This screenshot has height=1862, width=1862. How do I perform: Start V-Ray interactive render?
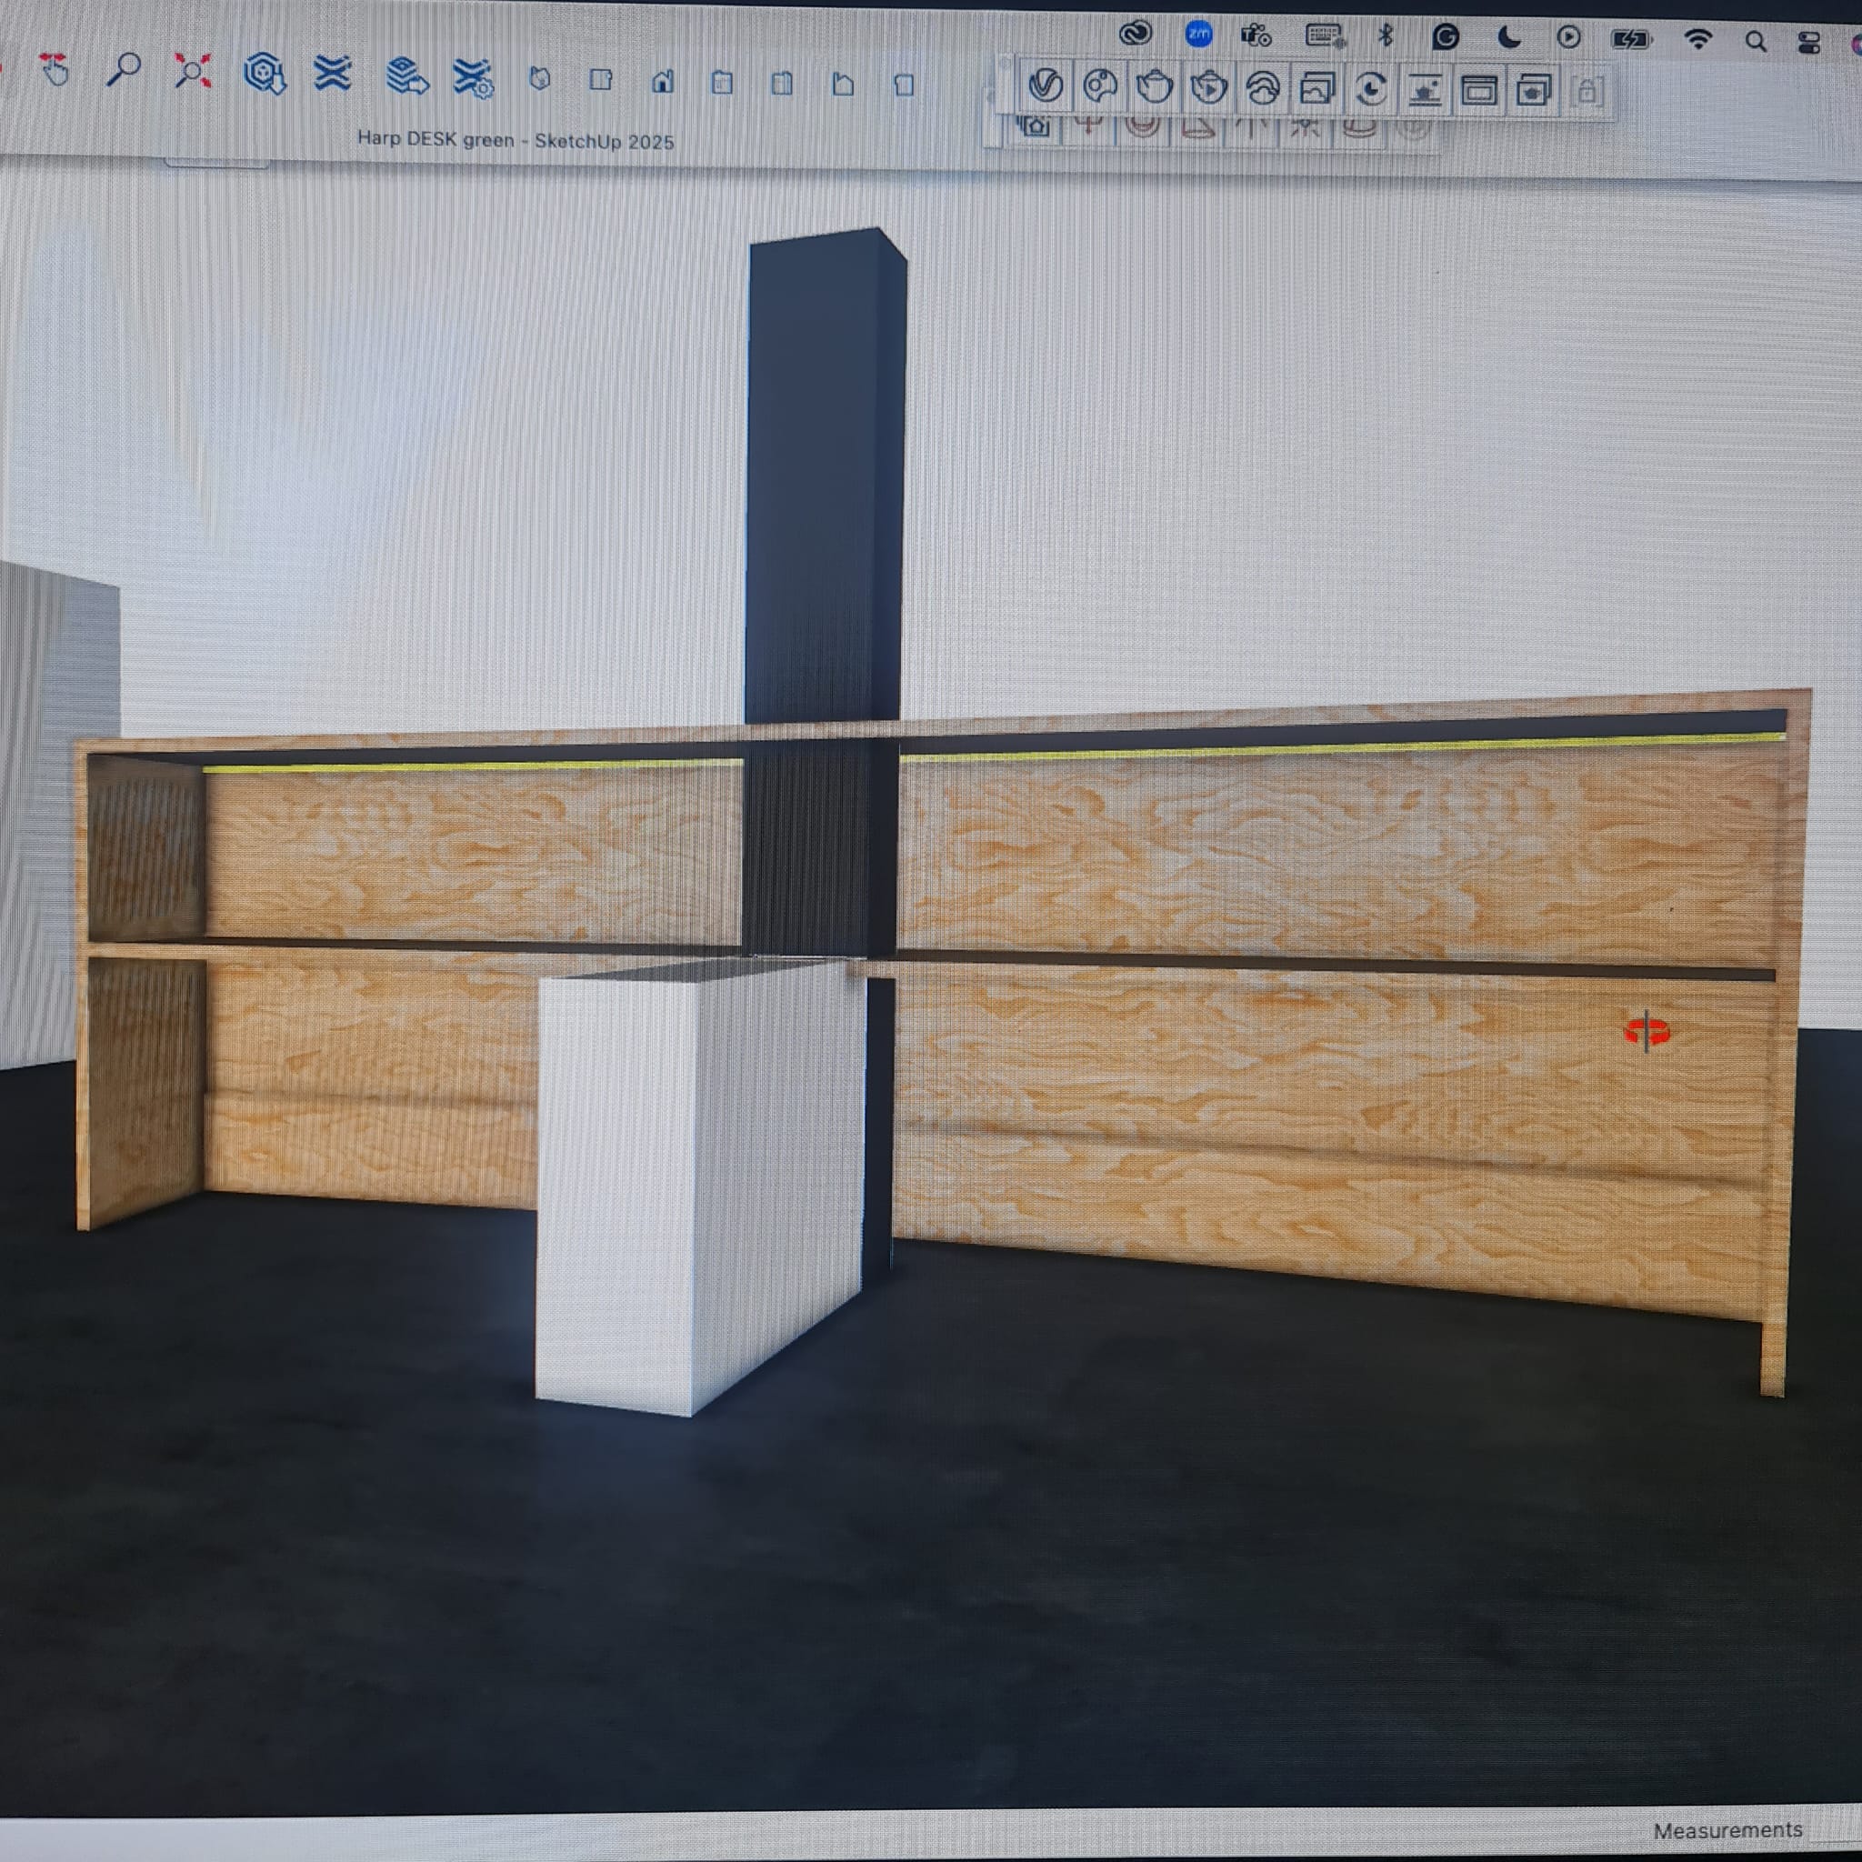click(x=1208, y=89)
